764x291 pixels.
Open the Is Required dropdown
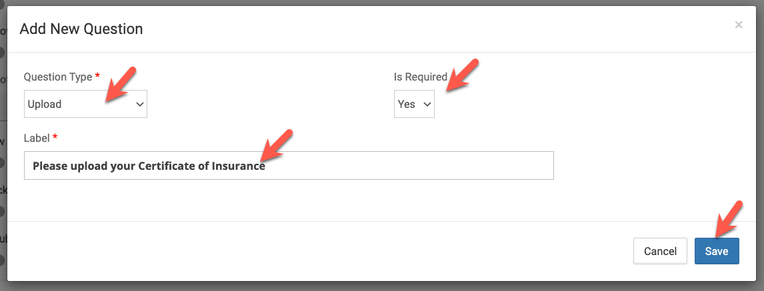click(414, 105)
